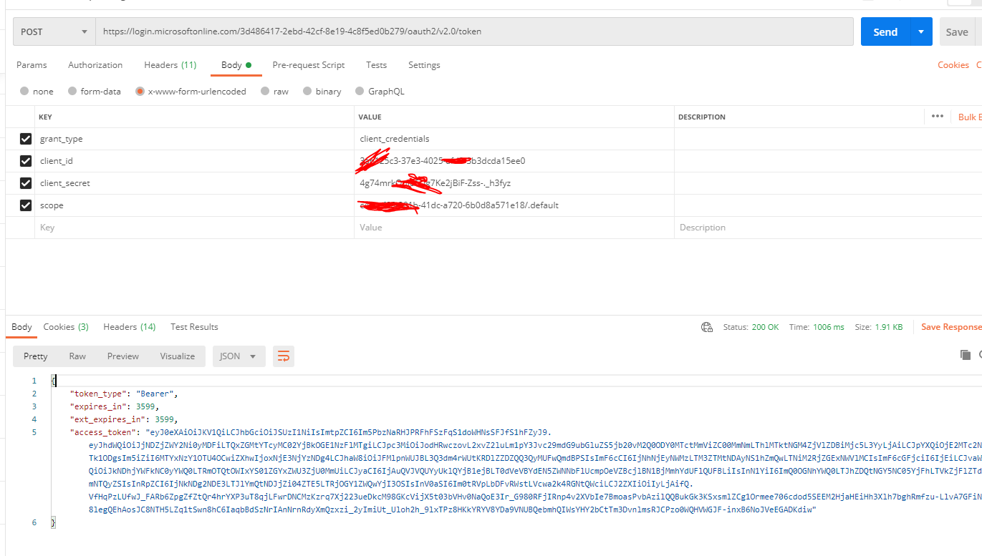This screenshot has width=982, height=556.
Task: Toggle line wrapping in the response viewer
Action: (283, 356)
